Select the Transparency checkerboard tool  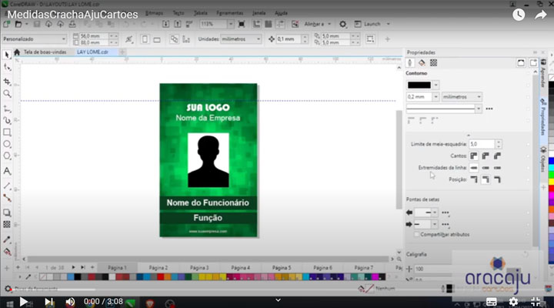click(x=7, y=225)
